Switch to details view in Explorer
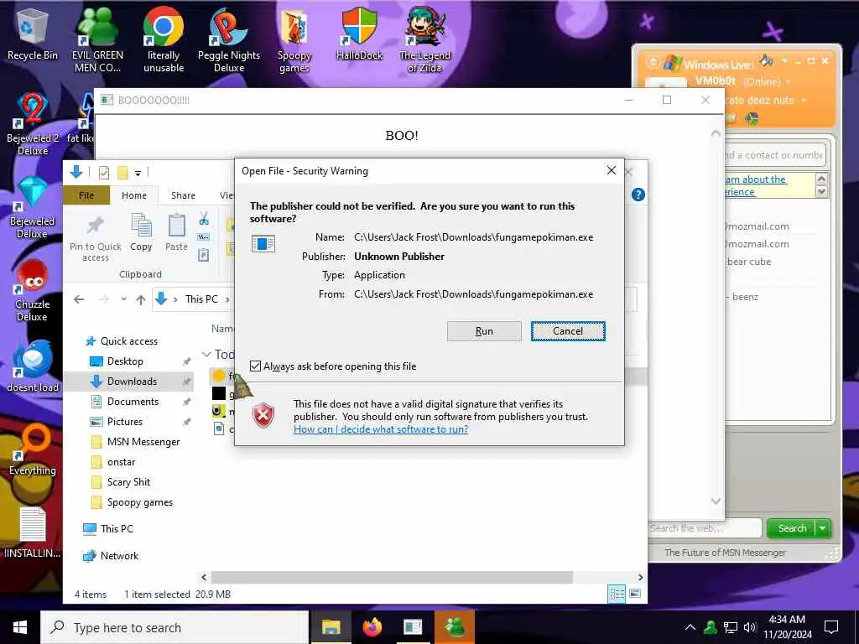 [617, 594]
